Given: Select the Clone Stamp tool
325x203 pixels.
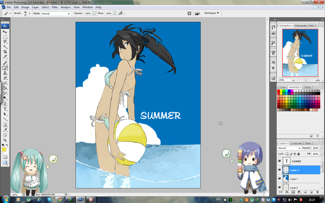Looking at the screenshot, I should pyautogui.click(x=5, y=73).
